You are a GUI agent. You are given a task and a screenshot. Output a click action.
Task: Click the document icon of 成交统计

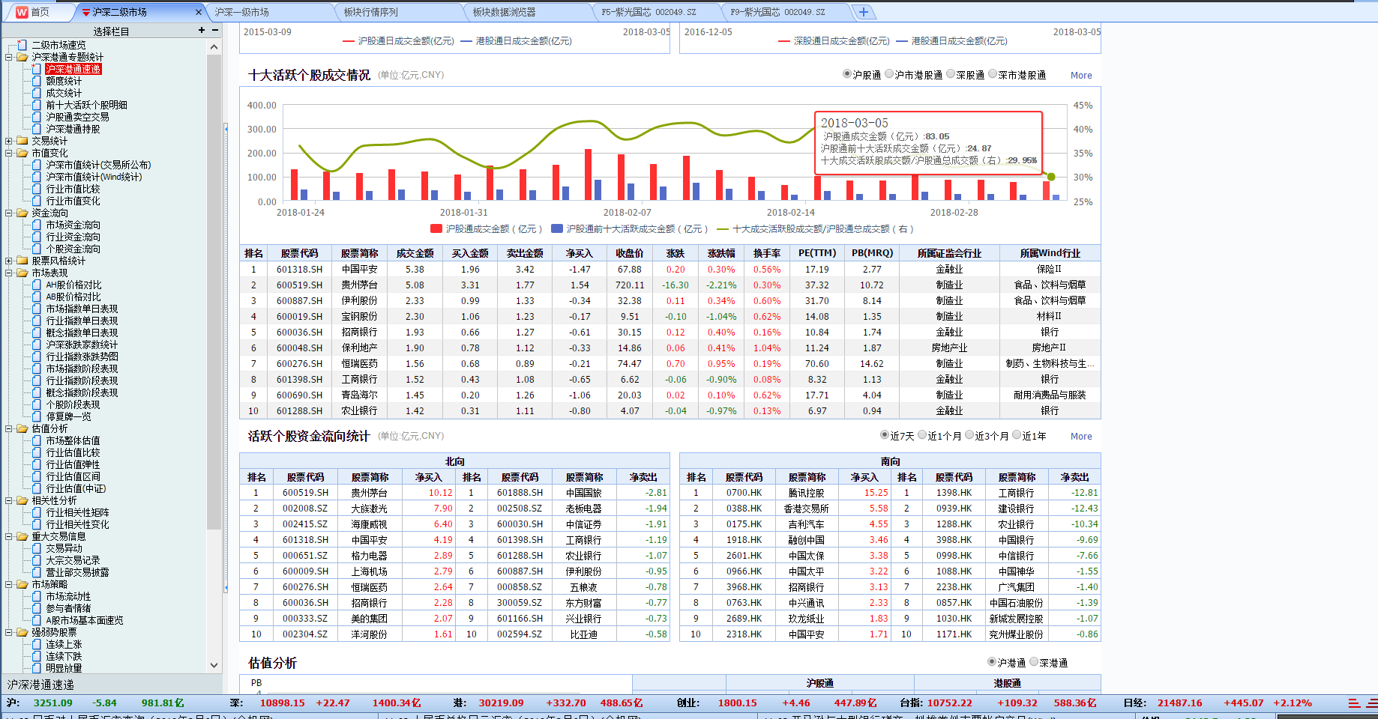tap(37, 93)
